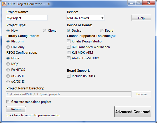This screenshot has width=157, height=123.
Task: Click the 'Project Type:' heading
Action: pos(16,25)
